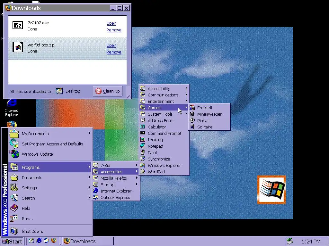Expand the Search submenu arrow
Image resolution: width=329 pixels, height=246 pixels.
pos(90,198)
